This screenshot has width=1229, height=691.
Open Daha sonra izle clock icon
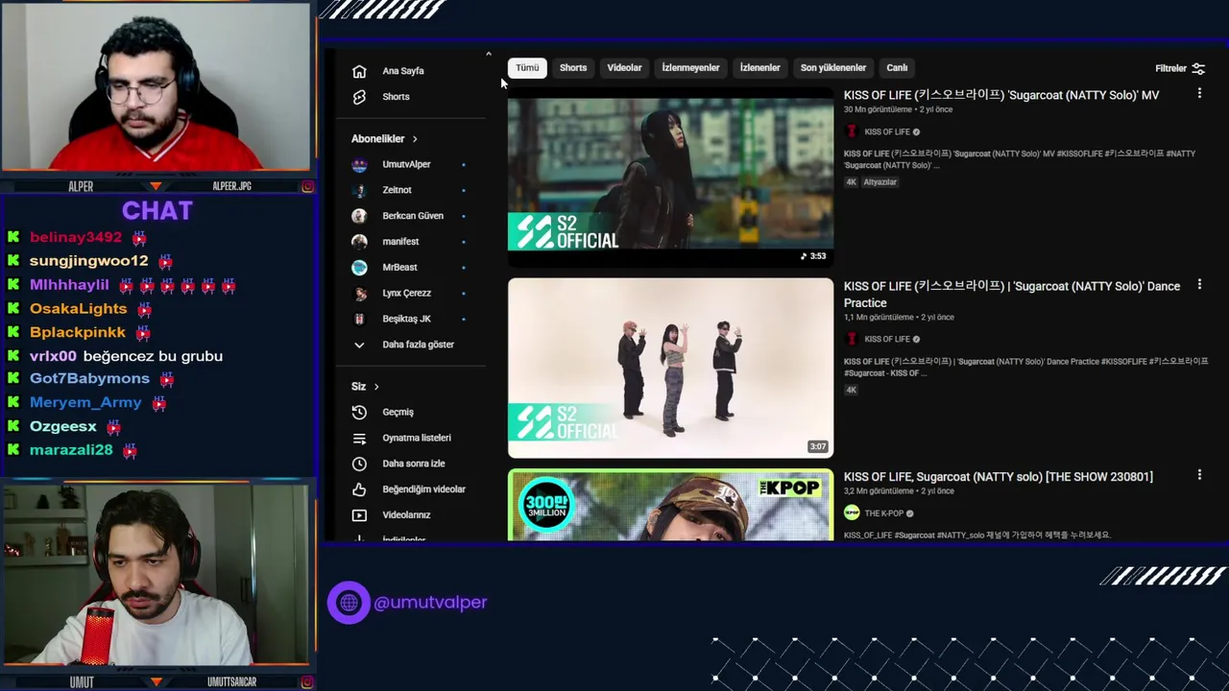(359, 464)
